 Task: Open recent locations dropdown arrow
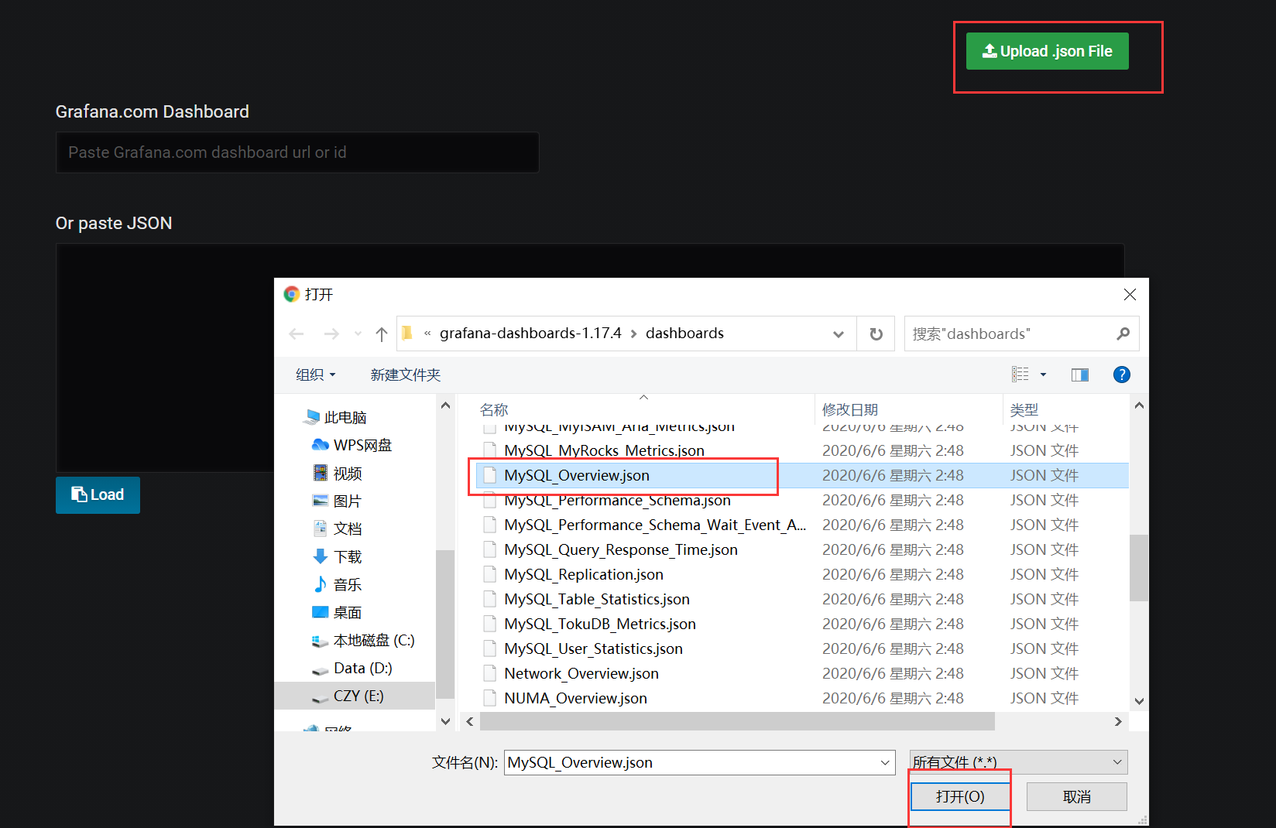pyautogui.click(x=358, y=334)
